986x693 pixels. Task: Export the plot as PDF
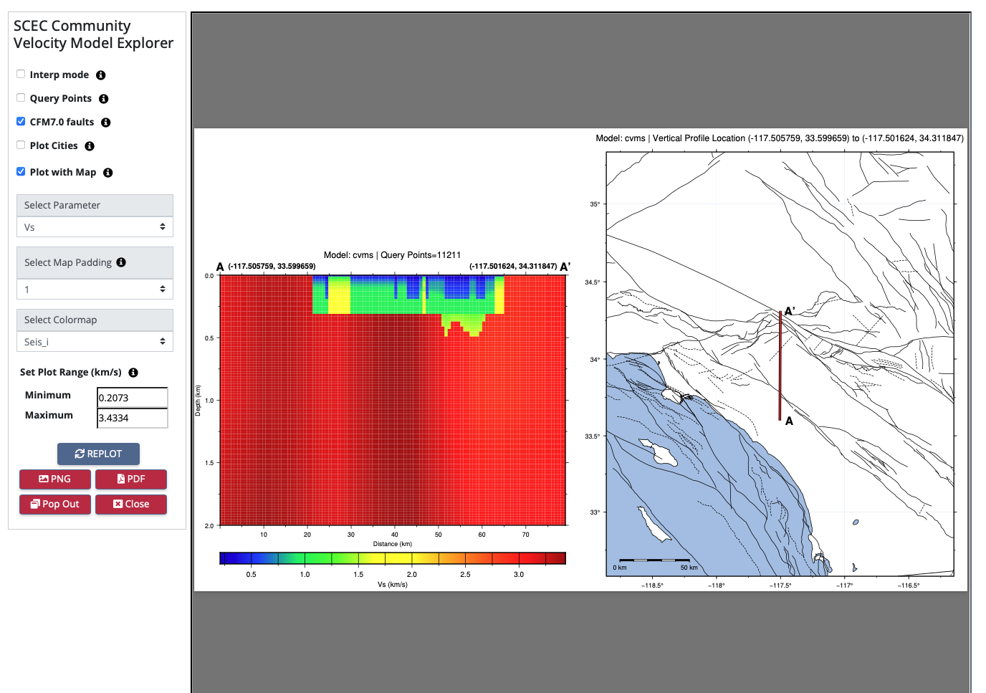tap(131, 479)
